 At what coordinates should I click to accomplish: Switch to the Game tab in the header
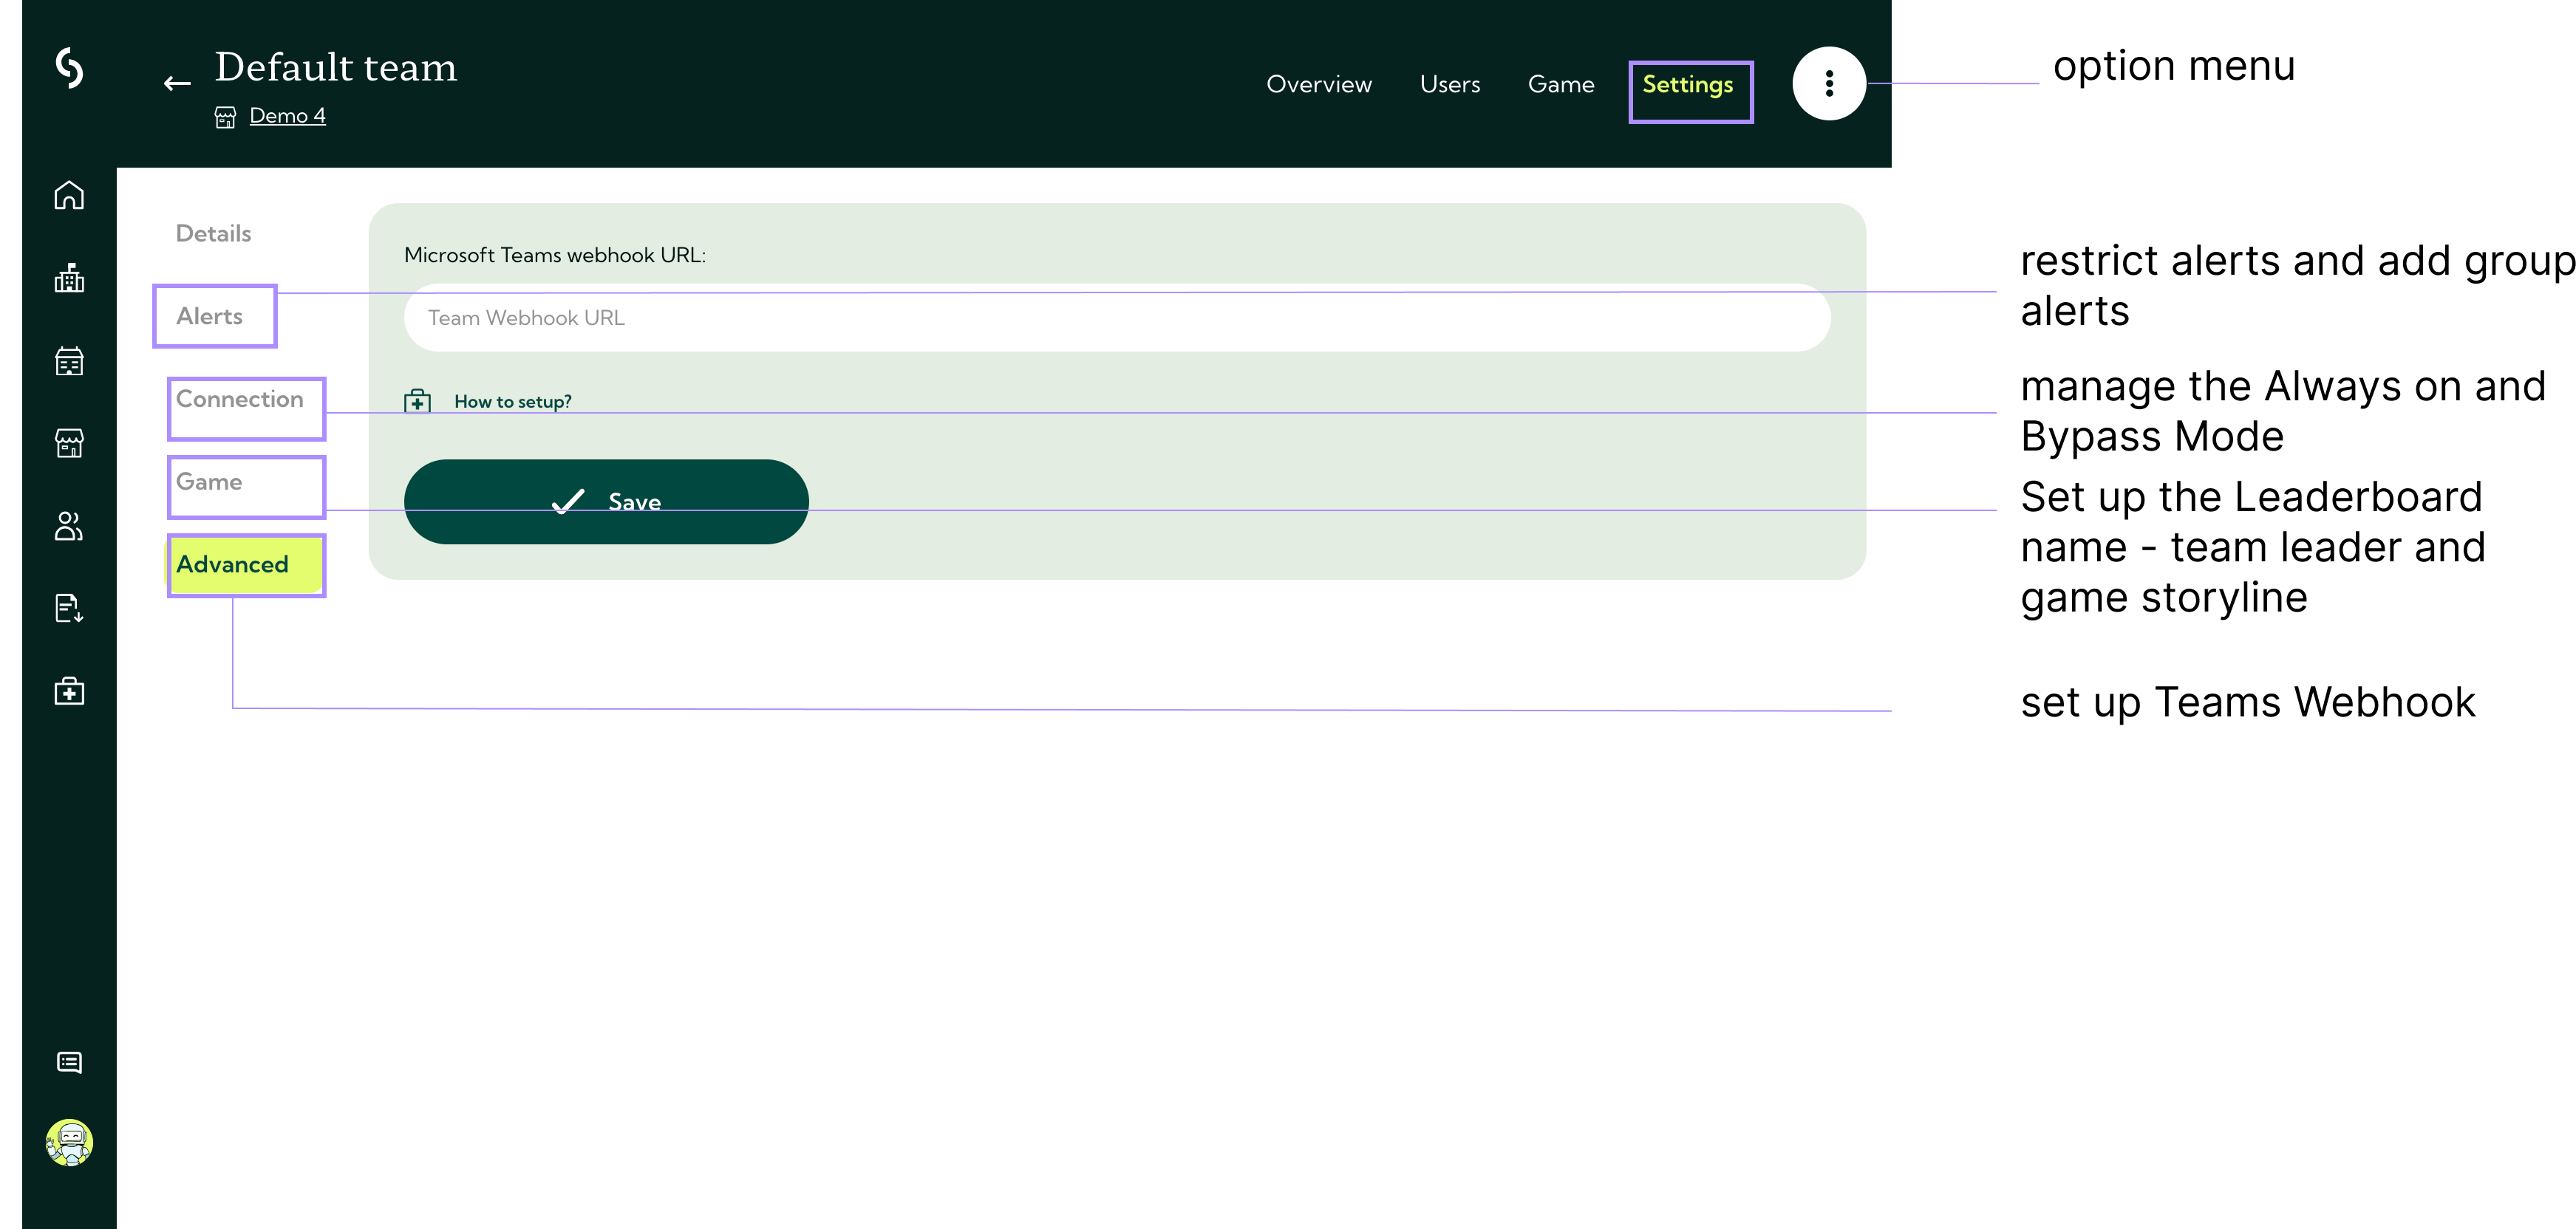[1561, 85]
